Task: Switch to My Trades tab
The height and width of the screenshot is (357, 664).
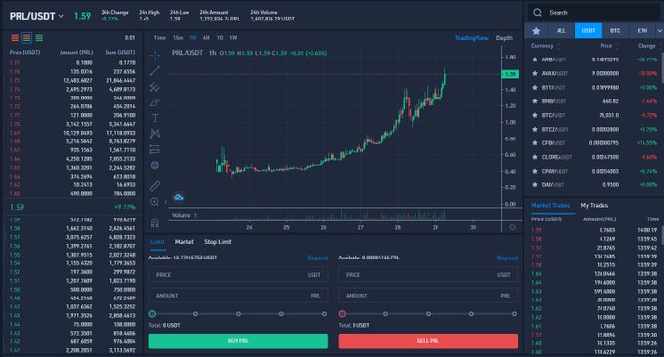Action: tap(594, 205)
